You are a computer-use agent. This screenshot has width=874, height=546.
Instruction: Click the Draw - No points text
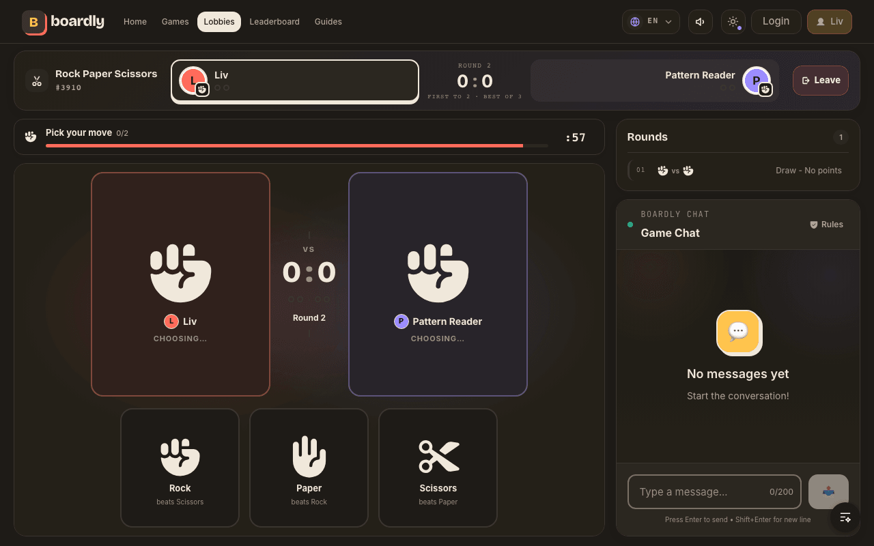click(808, 171)
